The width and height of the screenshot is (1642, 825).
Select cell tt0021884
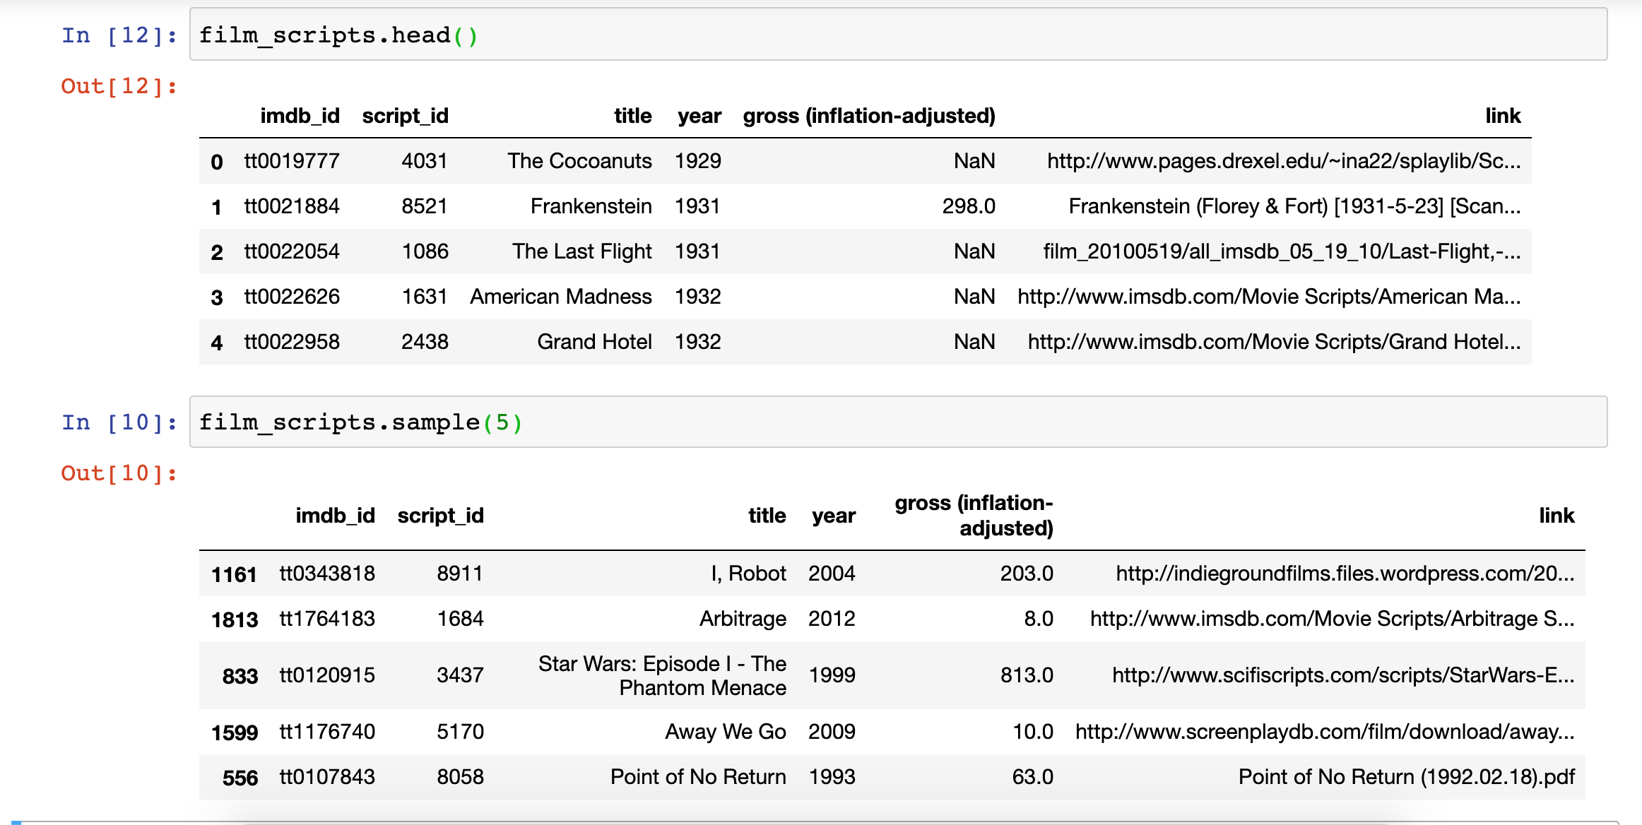coord(292,206)
